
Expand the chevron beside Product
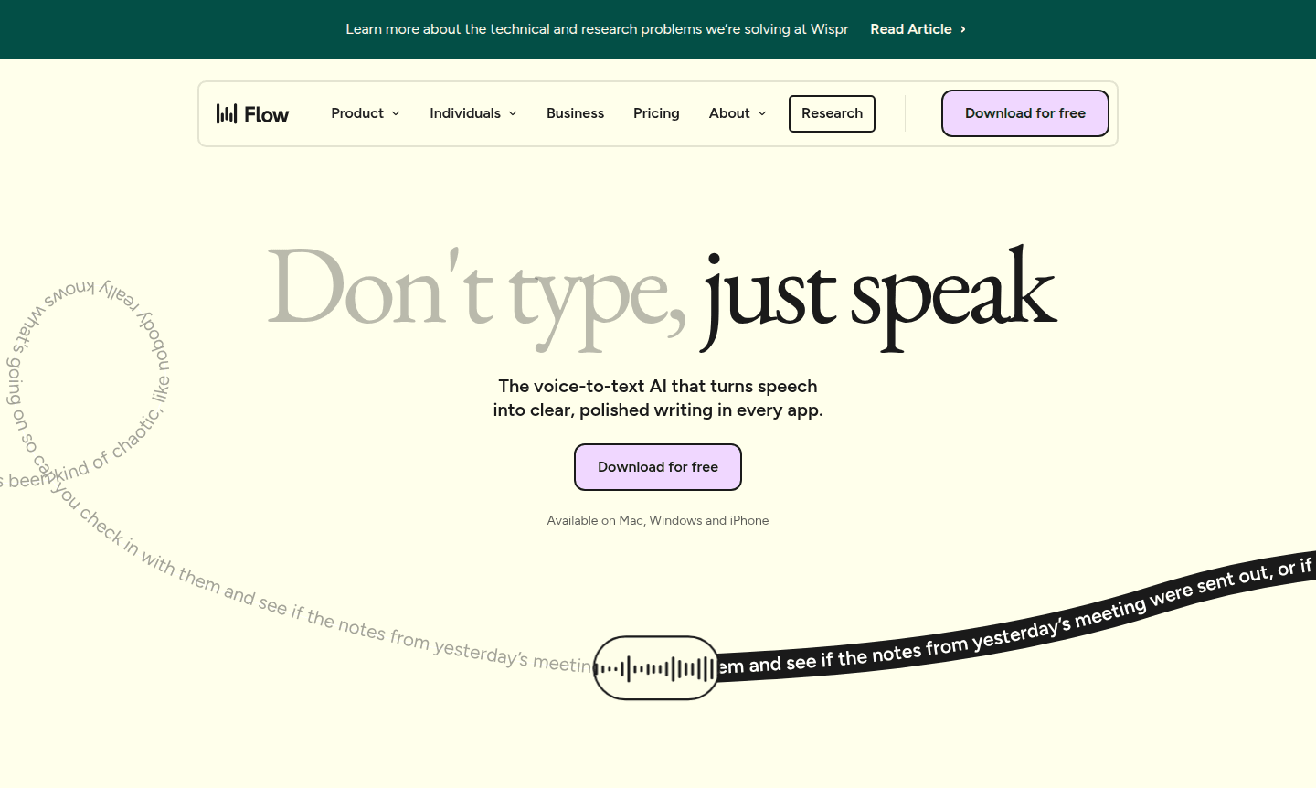[x=396, y=113]
